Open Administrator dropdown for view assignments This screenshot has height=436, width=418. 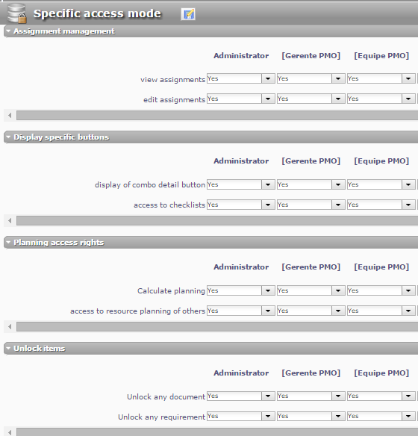coord(268,78)
